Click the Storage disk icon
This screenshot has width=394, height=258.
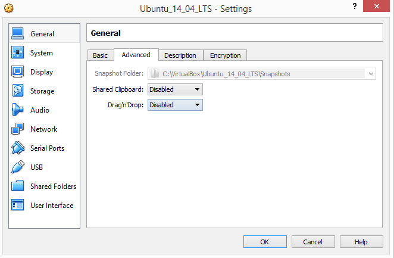(18, 91)
